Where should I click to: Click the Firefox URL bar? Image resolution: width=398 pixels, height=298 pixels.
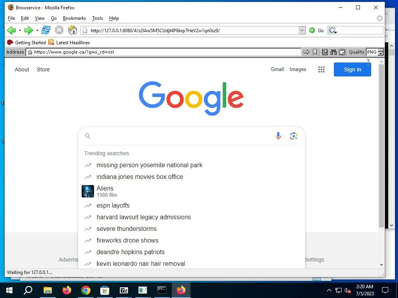click(190, 30)
